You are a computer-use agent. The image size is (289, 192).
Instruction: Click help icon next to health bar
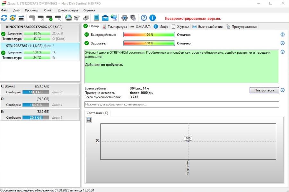click(x=283, y=43)
